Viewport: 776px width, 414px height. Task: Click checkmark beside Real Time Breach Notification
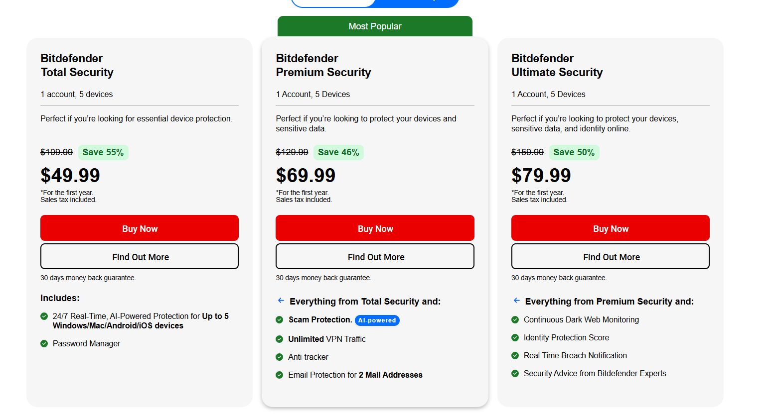coord(515,356)
